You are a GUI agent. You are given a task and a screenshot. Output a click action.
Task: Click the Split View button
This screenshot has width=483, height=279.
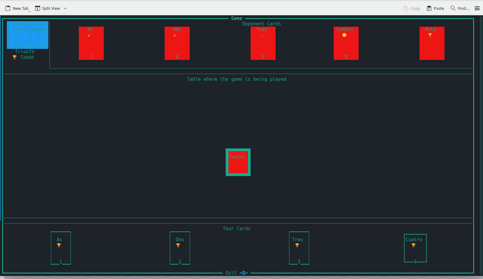[47, 8]
